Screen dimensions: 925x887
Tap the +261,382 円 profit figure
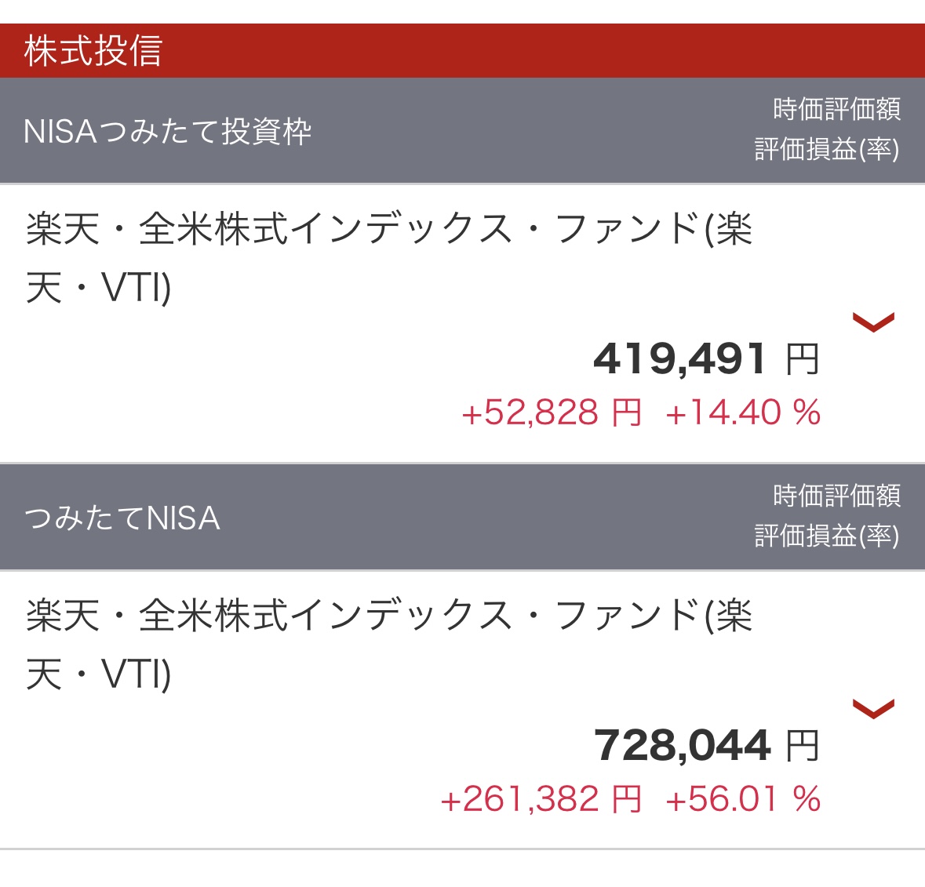pos(541,799)
